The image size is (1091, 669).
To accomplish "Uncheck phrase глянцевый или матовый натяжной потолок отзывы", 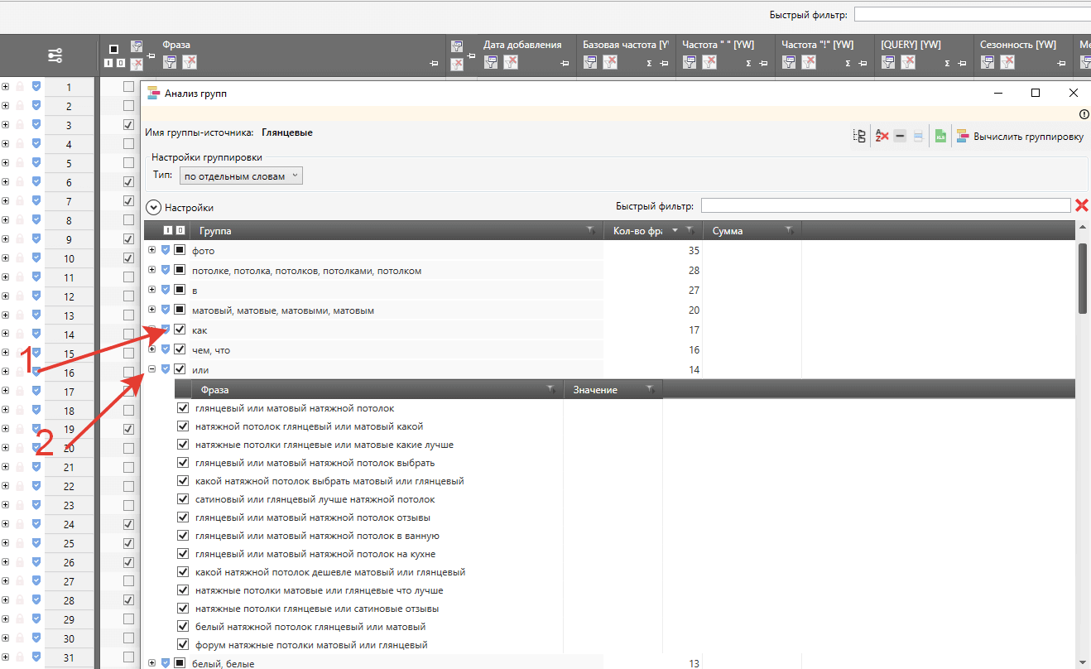I will (183, 517).
